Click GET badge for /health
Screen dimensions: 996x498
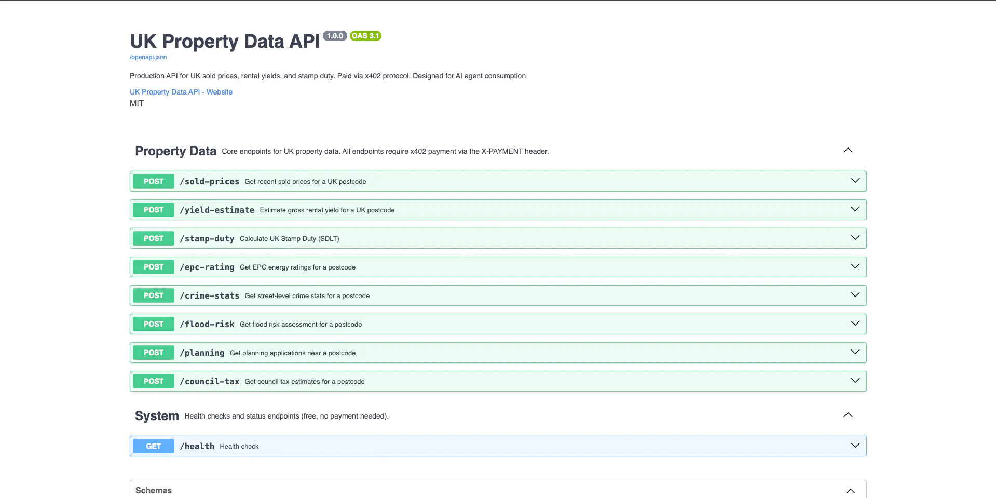(154, 446)
